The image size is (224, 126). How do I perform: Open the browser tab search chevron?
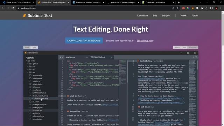click(x=201, y=2)
